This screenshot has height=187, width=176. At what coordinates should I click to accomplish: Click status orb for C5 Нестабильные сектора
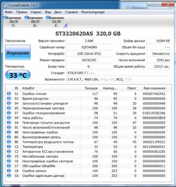9,156
